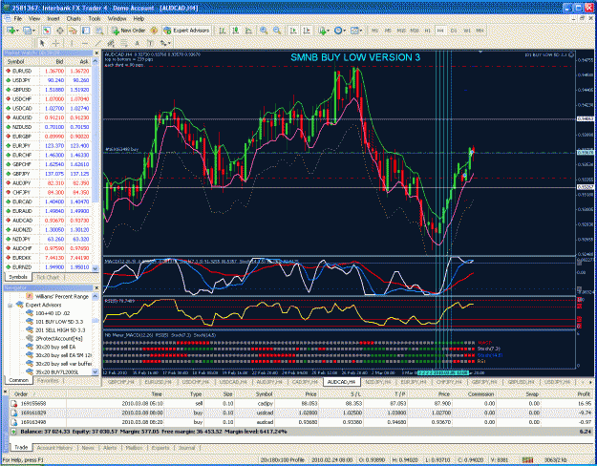The height and width of the screenshot is (466, 597).
Task: Toggle the Terminal panel toolbar icon
Action: 86,31
